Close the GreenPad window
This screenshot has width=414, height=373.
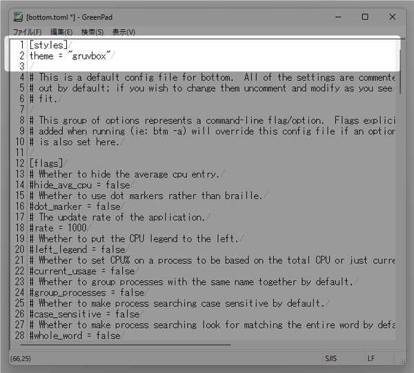(393, 17)
